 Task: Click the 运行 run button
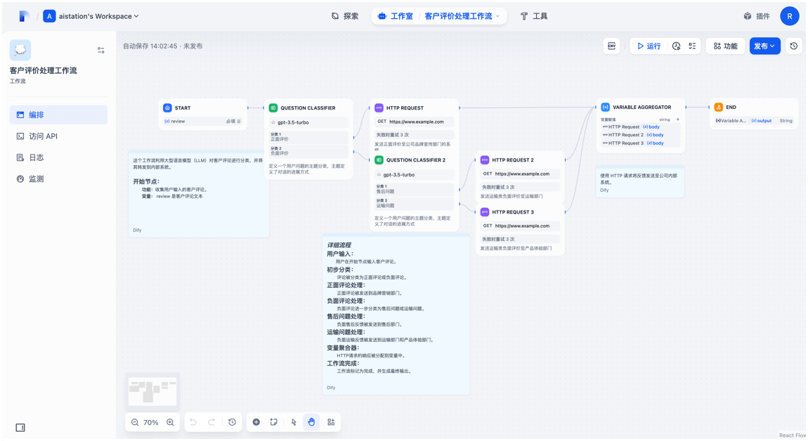tap(649, 46)
